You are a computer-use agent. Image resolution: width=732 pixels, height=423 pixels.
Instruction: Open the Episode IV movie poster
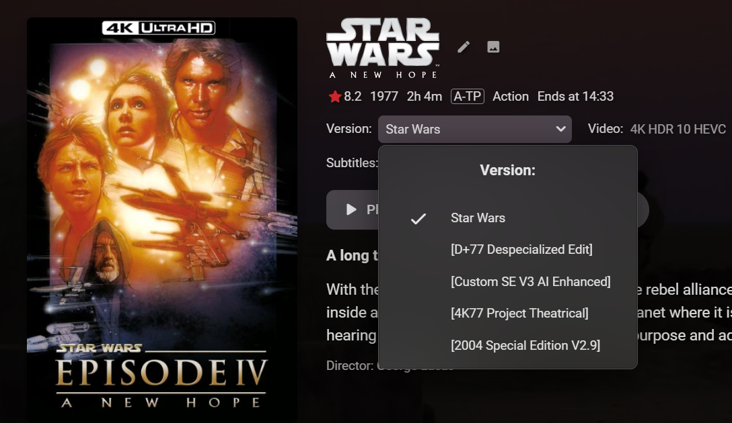[x=162, y=220]
